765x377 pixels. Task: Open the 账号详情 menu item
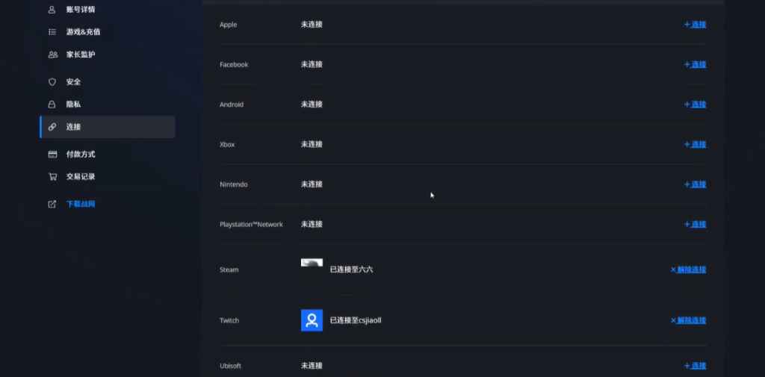[x=80, y=10]
